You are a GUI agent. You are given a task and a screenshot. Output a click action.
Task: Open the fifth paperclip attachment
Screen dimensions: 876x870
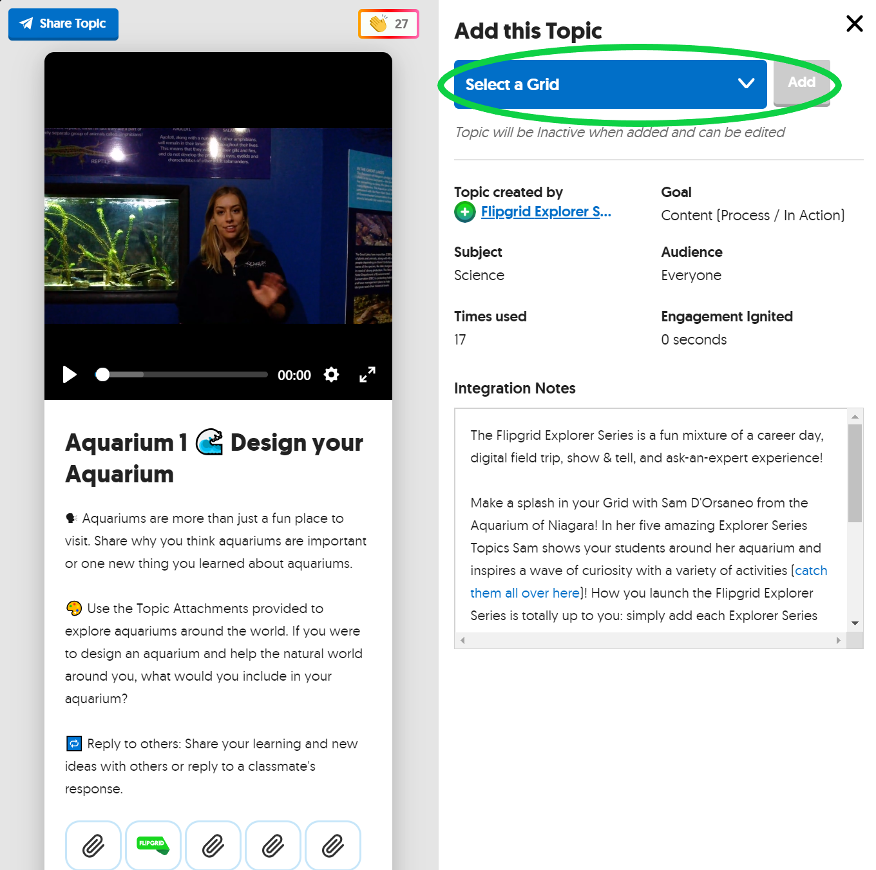pyautogui.click(x=333, y=846)
